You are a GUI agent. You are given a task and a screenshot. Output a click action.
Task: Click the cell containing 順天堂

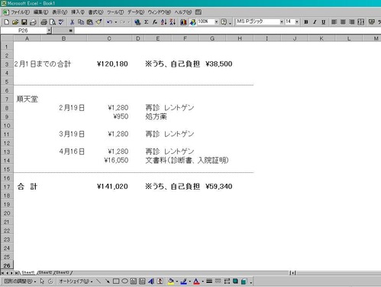(x=27, y=99)
